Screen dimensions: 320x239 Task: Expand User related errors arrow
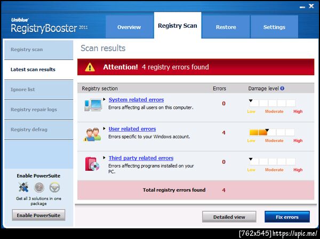click(x=105, y=129)
